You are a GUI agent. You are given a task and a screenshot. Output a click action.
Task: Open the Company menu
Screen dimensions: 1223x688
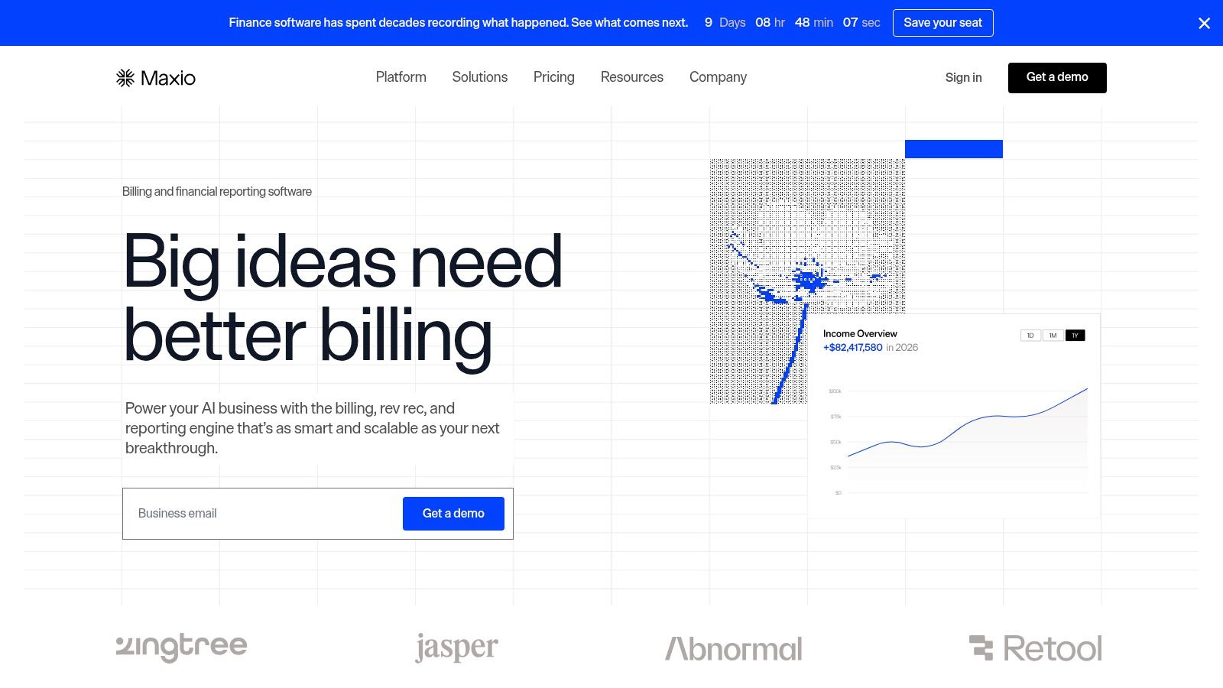click(x=718, y=77)
